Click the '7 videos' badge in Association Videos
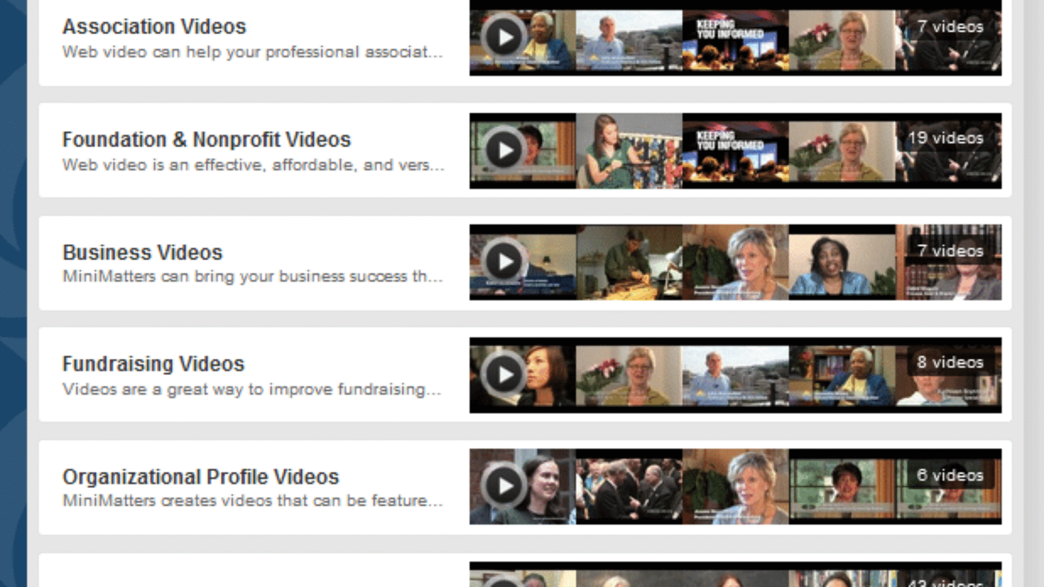The width and height of the screenshot is (1044, 587). coord(950,27)
